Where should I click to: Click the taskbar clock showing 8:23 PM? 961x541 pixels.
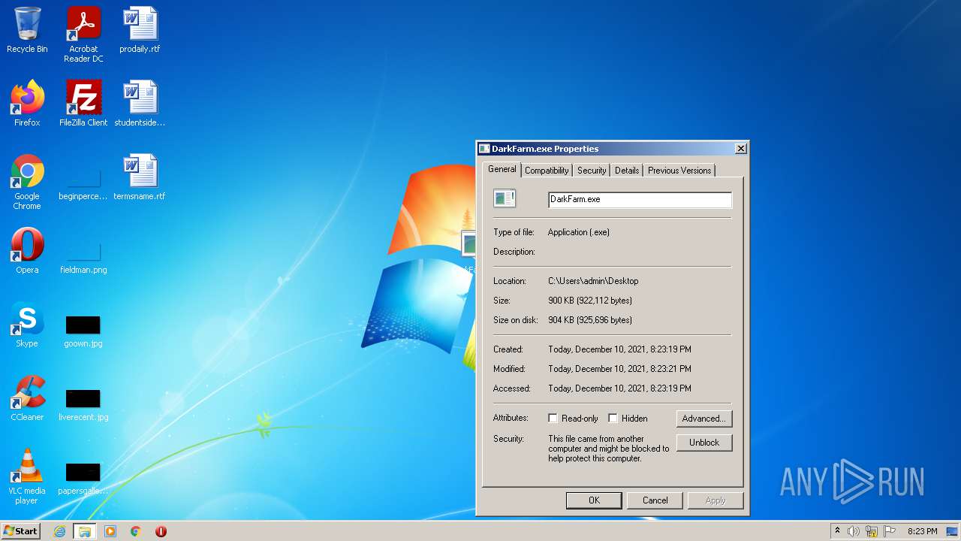[x=922, y=531]
